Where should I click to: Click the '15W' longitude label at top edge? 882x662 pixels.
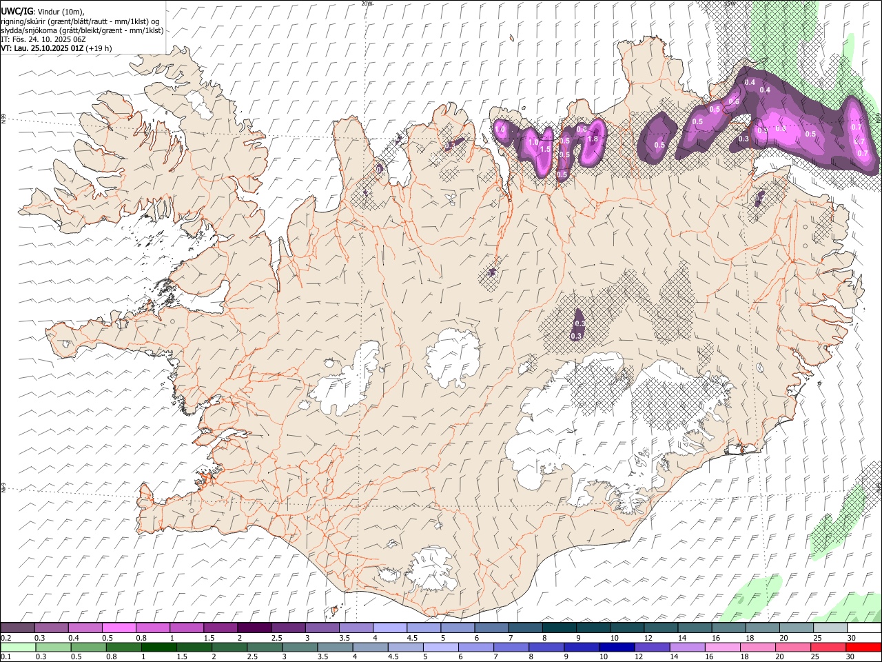(x=730, y=3)
